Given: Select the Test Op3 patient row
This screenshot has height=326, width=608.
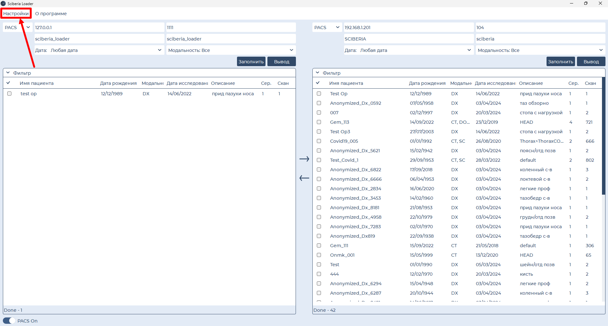Looking at the screenshot, I should point(457,132).
